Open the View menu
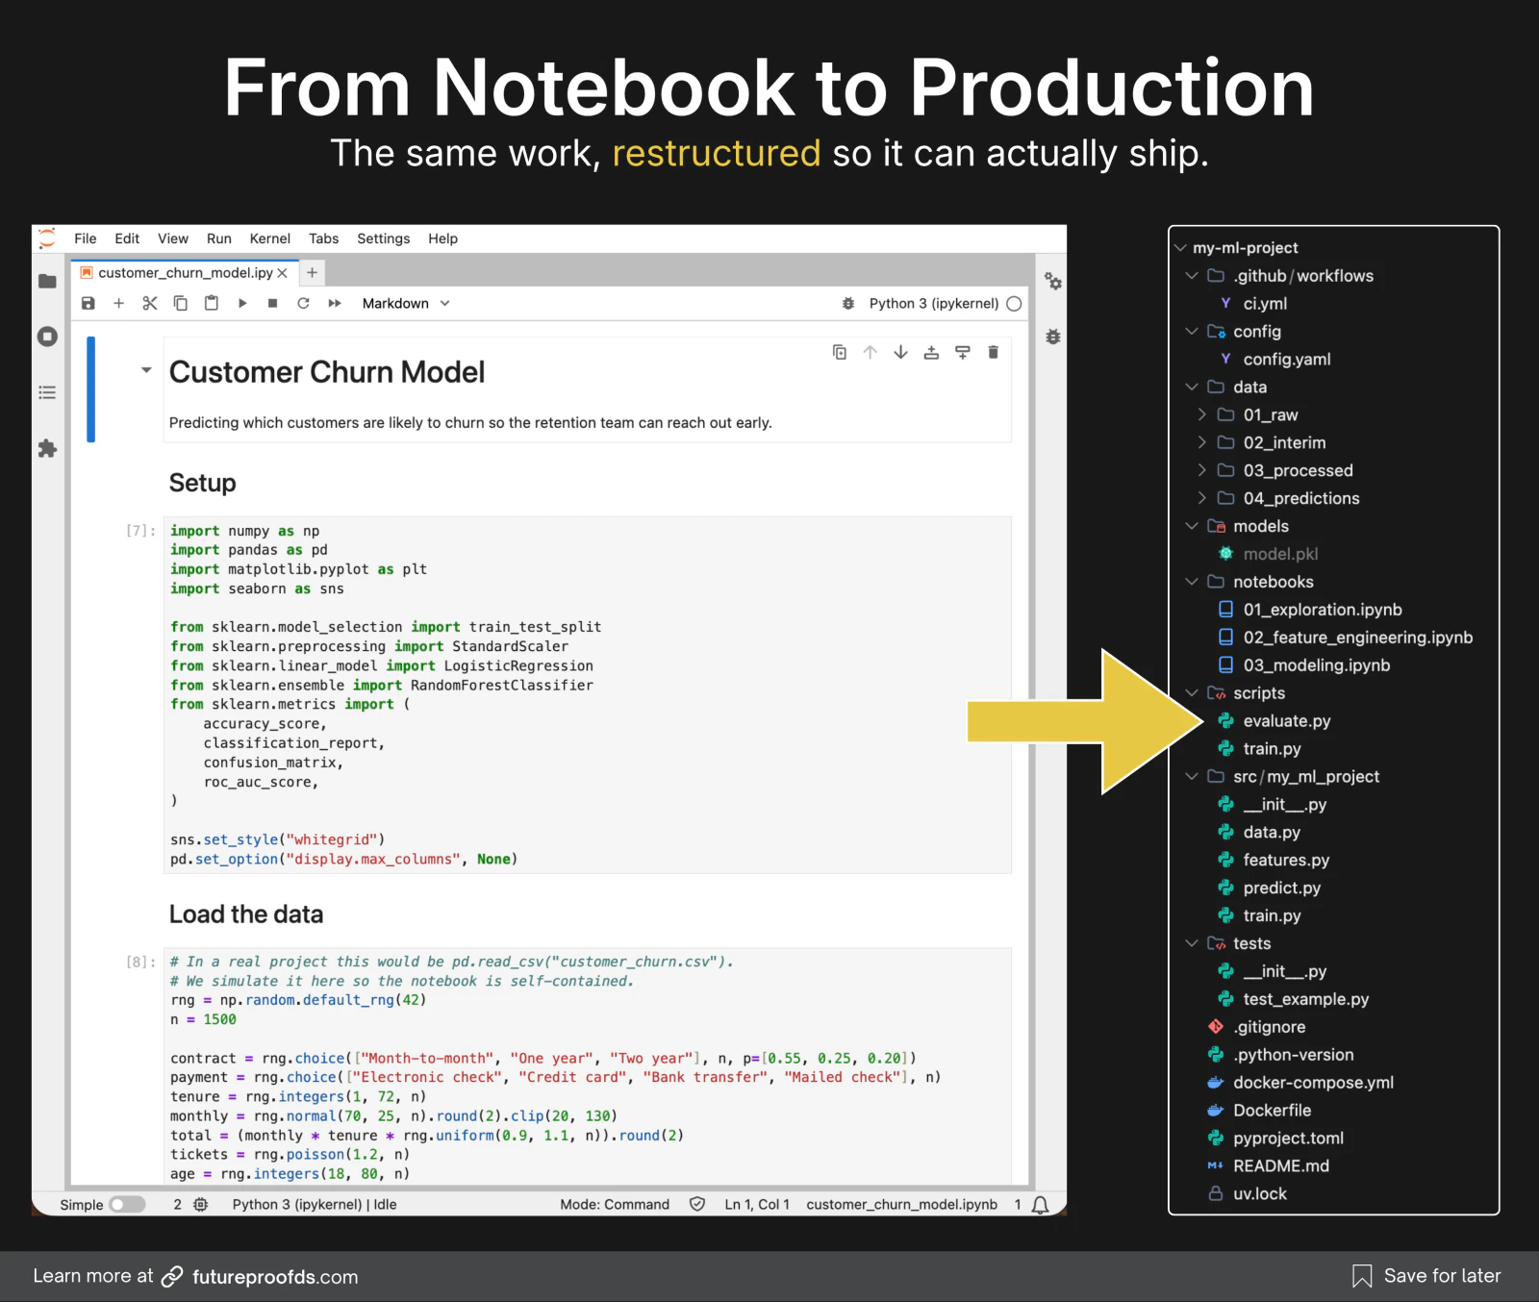This screenshot has height=1302, width=1539. point(173,238)
